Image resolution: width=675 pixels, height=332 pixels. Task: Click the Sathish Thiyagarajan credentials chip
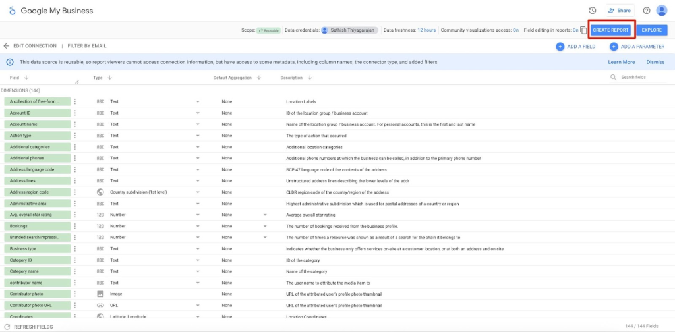point(350,30)
